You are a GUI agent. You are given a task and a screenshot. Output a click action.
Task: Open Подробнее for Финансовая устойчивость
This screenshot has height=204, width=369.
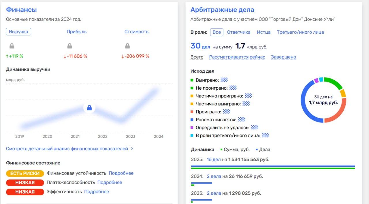121,173
